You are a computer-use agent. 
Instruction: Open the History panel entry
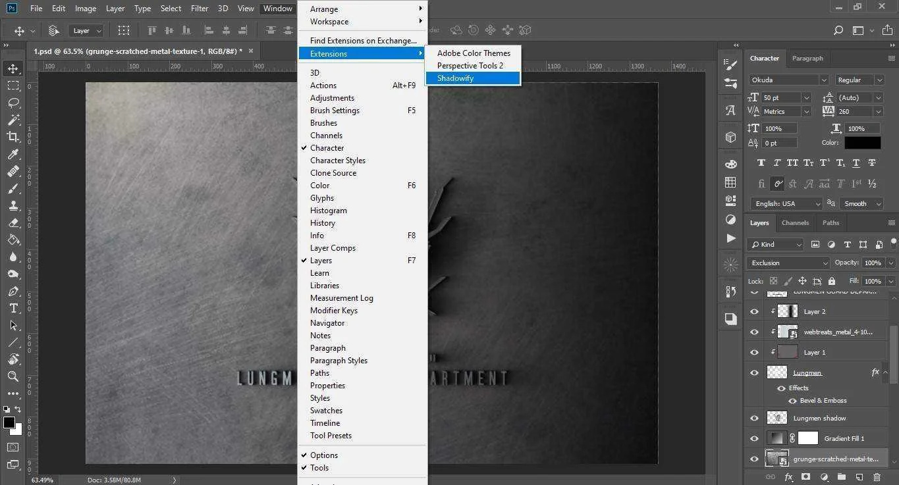click(x=364, y=222)
